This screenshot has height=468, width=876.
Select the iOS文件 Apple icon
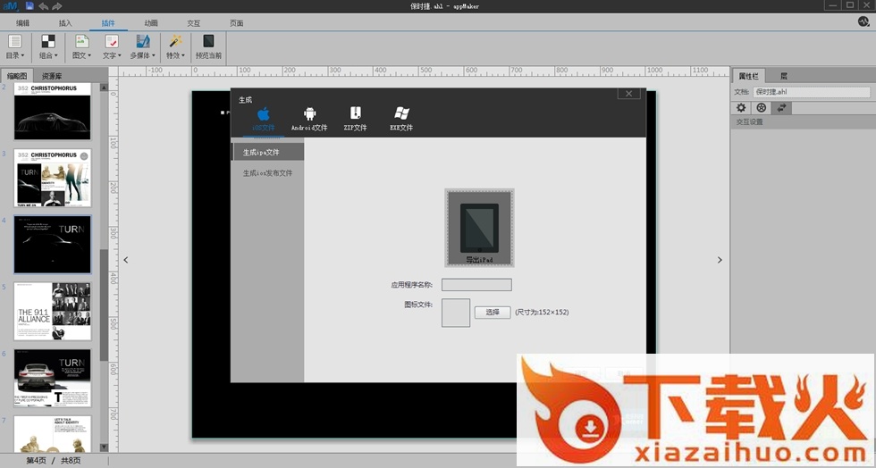[263, 114]
